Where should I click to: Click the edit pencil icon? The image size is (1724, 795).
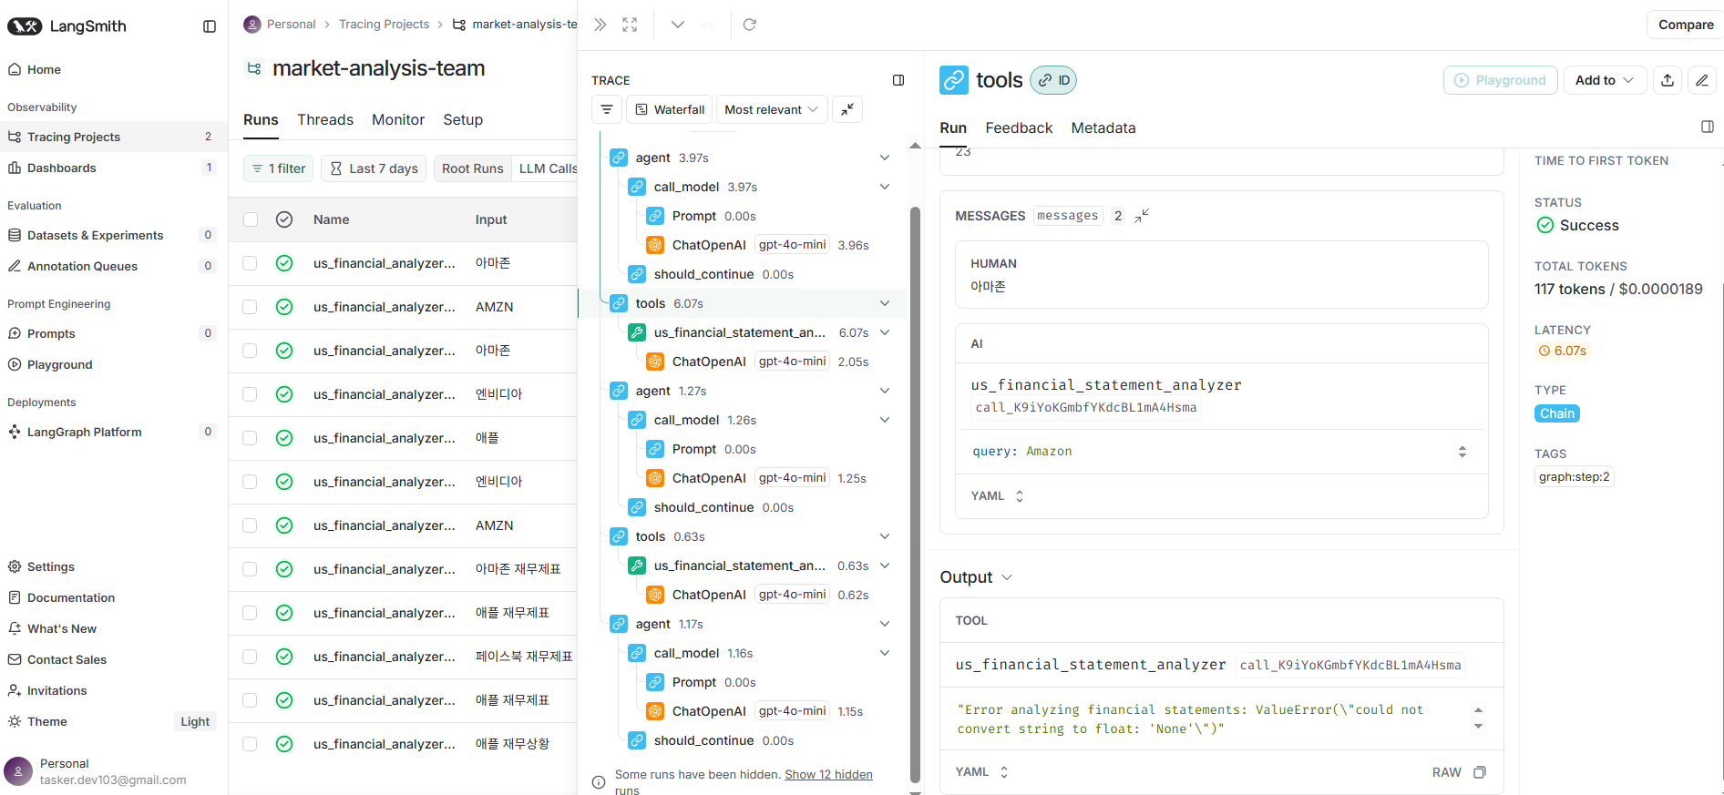1702,80
